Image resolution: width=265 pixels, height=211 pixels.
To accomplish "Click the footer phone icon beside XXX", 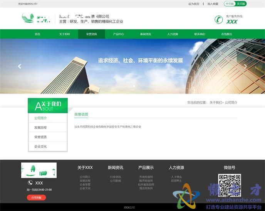I will 30,183.
